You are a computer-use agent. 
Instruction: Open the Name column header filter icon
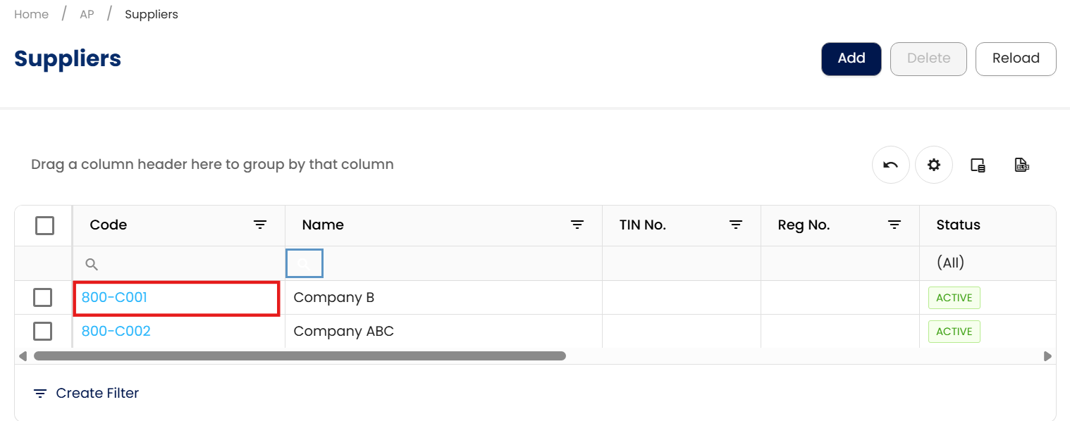pos(577,225)
